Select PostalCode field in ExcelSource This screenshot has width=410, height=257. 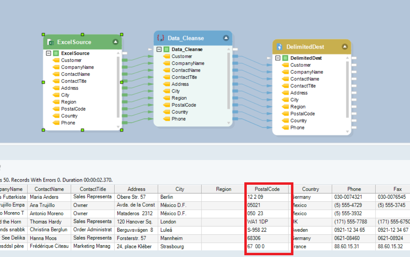click(x=73, y=109)
